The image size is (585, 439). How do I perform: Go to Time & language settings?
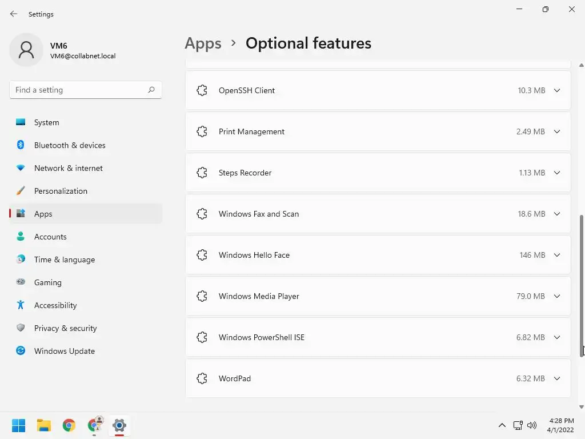click(64, 260)
